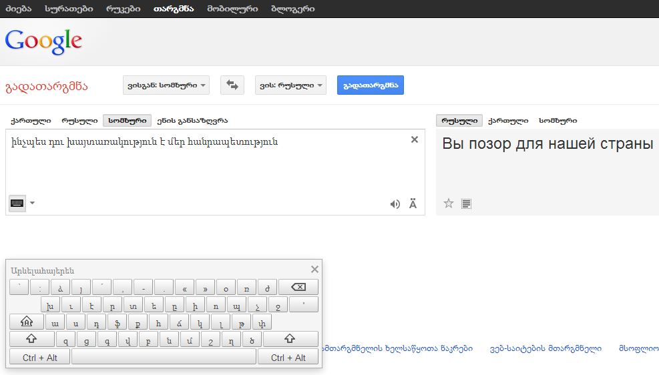Click the swap languages arrows icon

tap(232, 85)
